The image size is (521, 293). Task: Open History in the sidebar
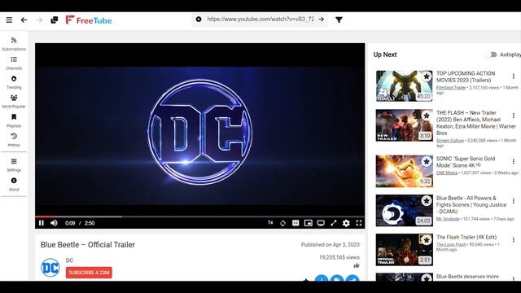(x=14, y=140)
